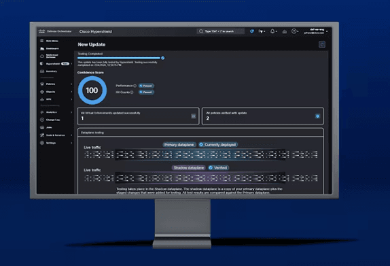Click the Performance Passed badge
Viewport: 390px width, 266px height.
[146, 86]
